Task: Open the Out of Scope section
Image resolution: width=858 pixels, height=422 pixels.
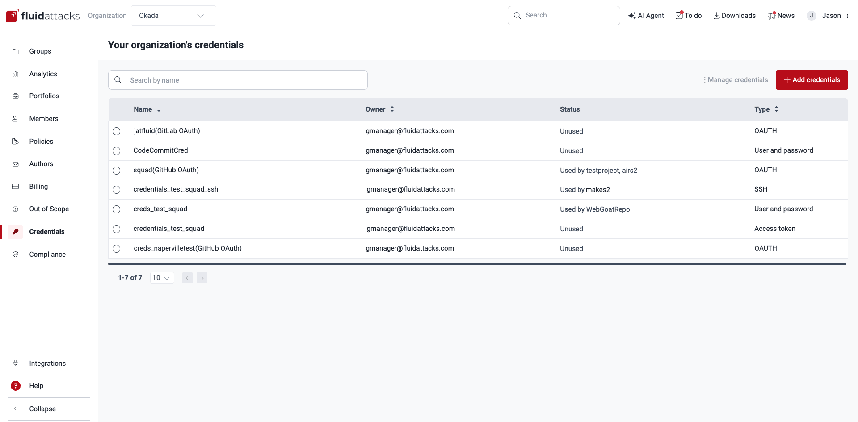Action: click(49, 209)
